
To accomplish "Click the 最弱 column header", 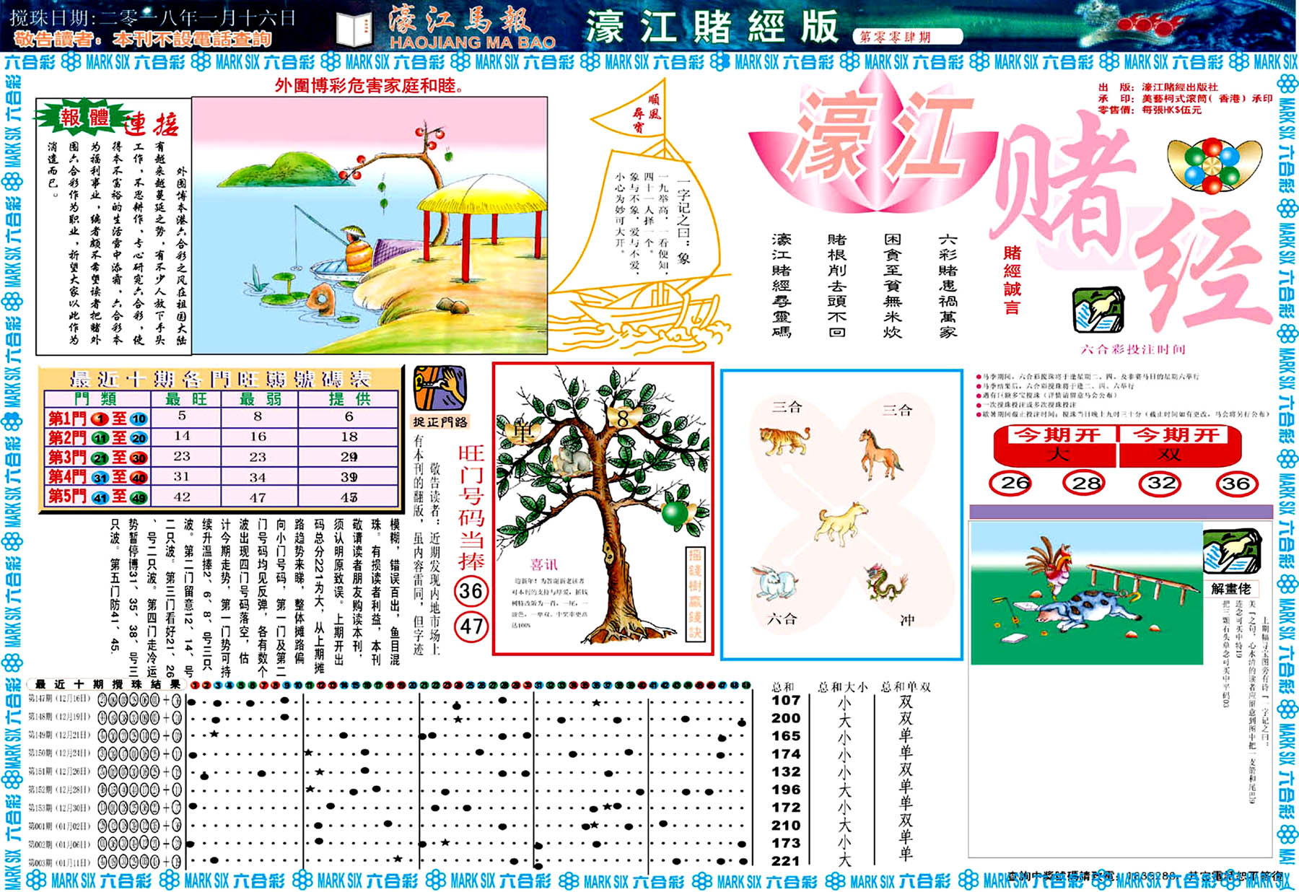I will coord(260,399).
